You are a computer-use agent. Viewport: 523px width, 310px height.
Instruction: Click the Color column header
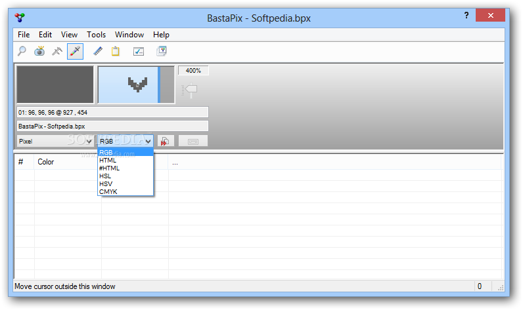68,162
